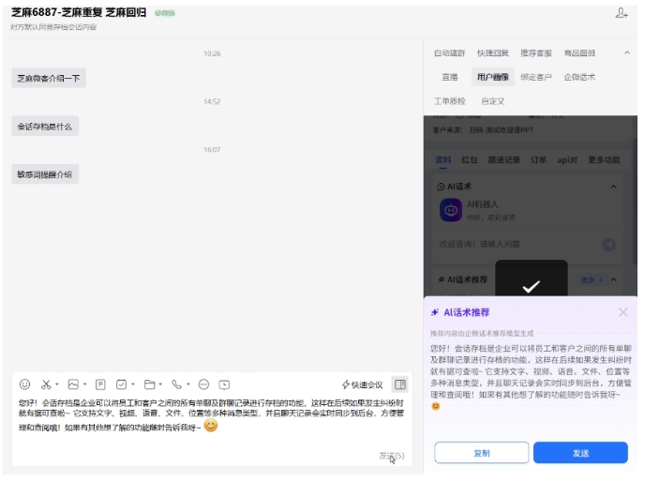The image size is (645, 482).
Task: Close the AI话术推荐 popup
Action: (x=622, y=312)
